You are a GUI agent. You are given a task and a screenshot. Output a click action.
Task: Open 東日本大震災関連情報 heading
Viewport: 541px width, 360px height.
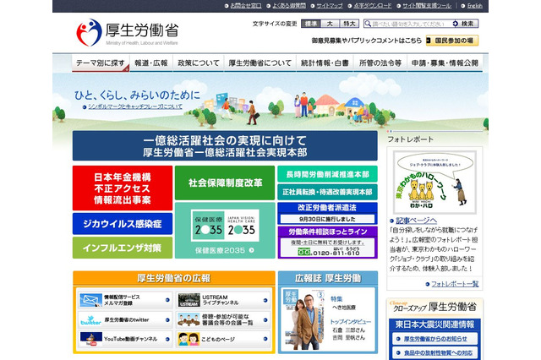click(434, 325)
